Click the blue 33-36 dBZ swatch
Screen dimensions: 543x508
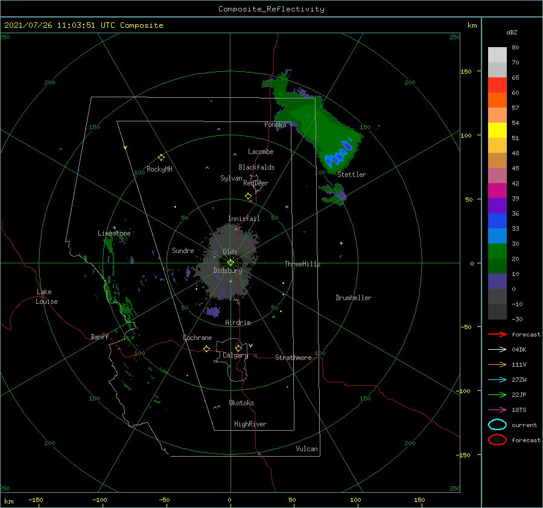click(497, 221)
